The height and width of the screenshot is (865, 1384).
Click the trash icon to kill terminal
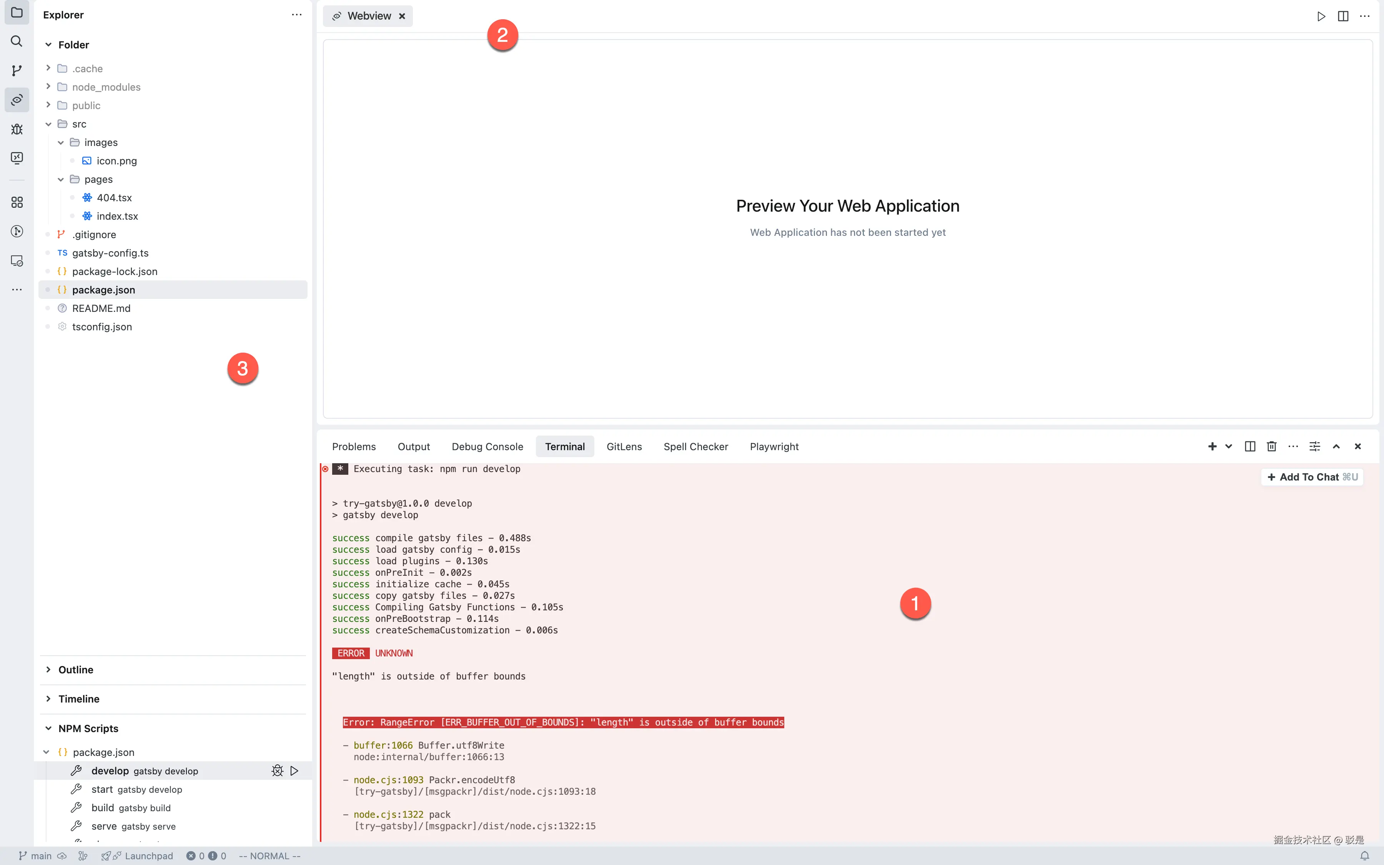[x=1271, y=446]
